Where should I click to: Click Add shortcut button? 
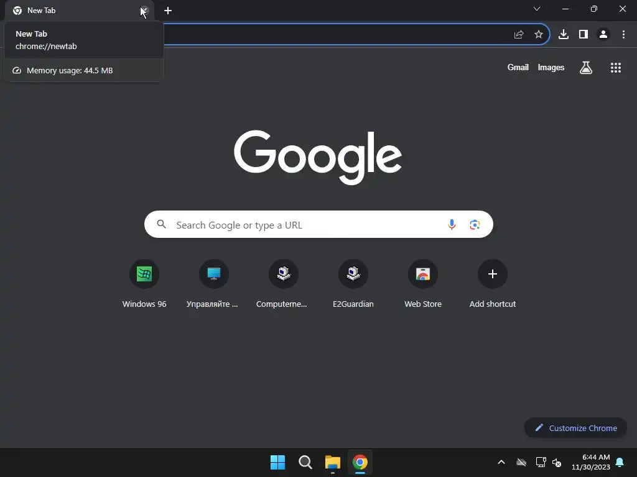click(493, 283)
